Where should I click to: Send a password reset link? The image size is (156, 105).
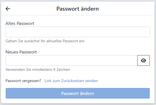click(71, 81)
